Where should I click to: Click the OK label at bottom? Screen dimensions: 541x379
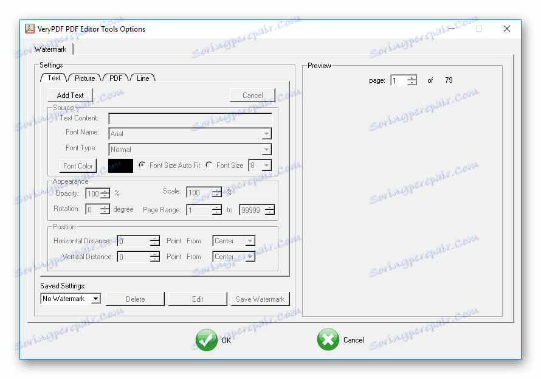coord(226,340)
